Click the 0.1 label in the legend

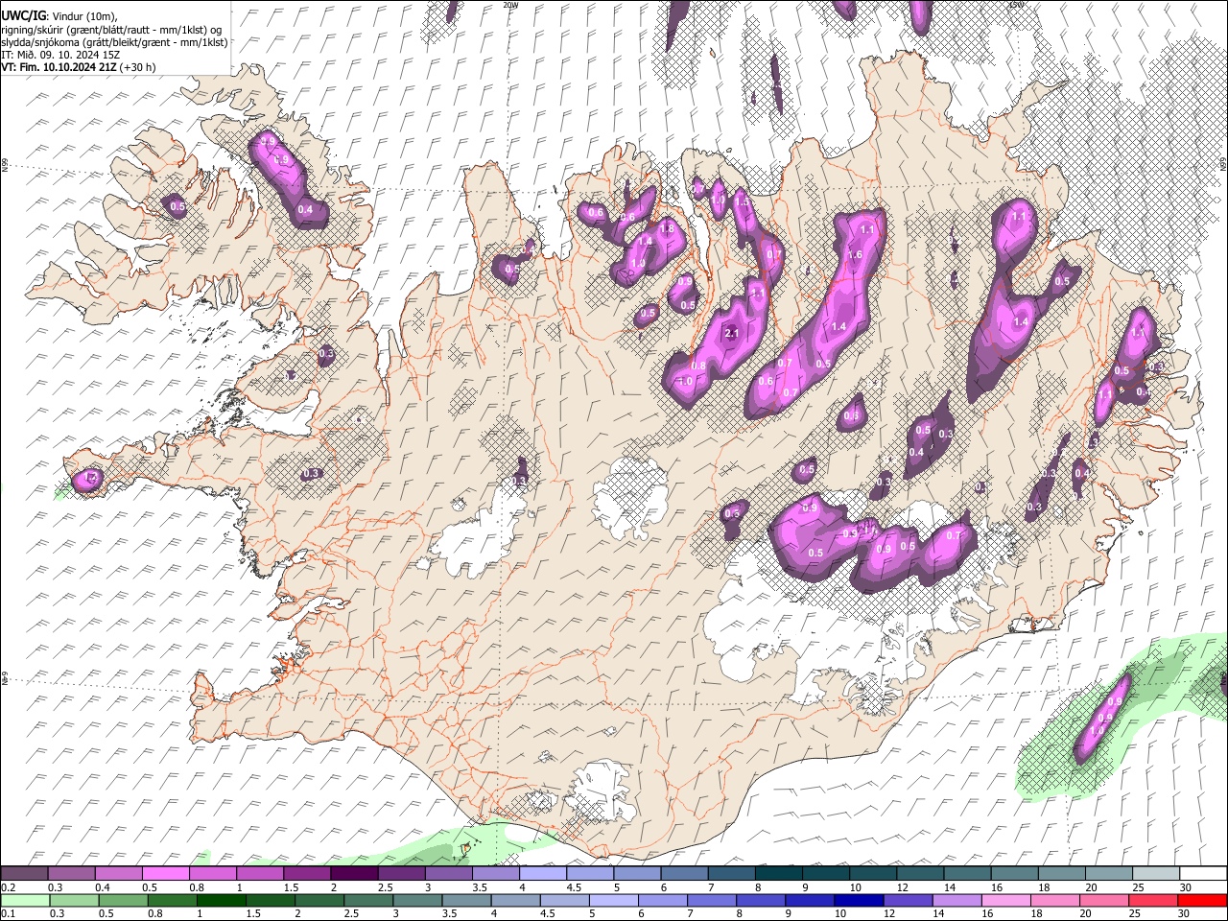point(8,913)
